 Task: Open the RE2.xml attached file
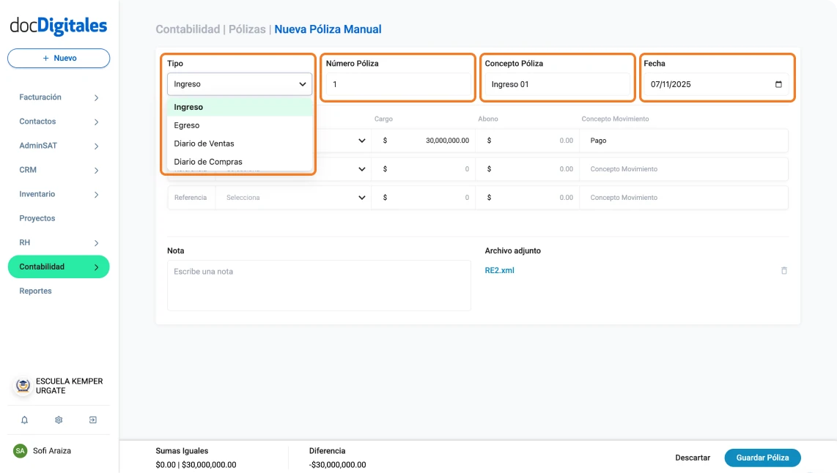pyautogui.click(x=500, y=270)
